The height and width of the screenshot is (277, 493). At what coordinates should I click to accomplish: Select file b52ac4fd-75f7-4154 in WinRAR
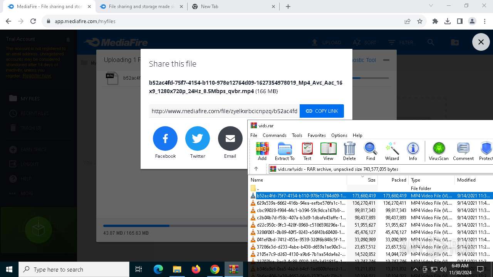[371, 196]
